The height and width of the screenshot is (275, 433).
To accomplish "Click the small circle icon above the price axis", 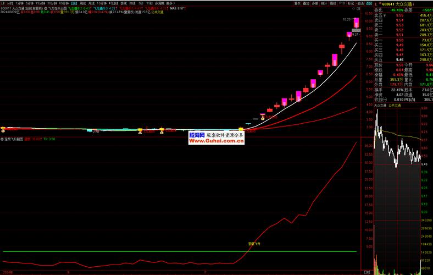I will (x=354, y=9).
